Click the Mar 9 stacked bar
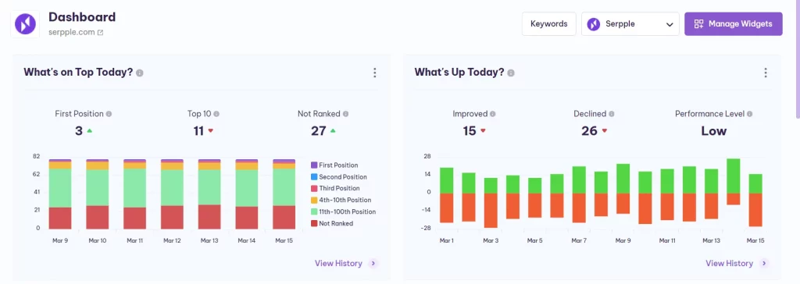Screen dimensions: 800x284 tap(60, 193)
